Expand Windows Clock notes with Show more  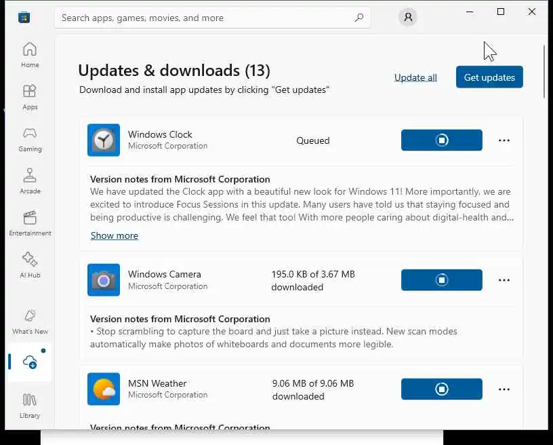pos(115,235)
